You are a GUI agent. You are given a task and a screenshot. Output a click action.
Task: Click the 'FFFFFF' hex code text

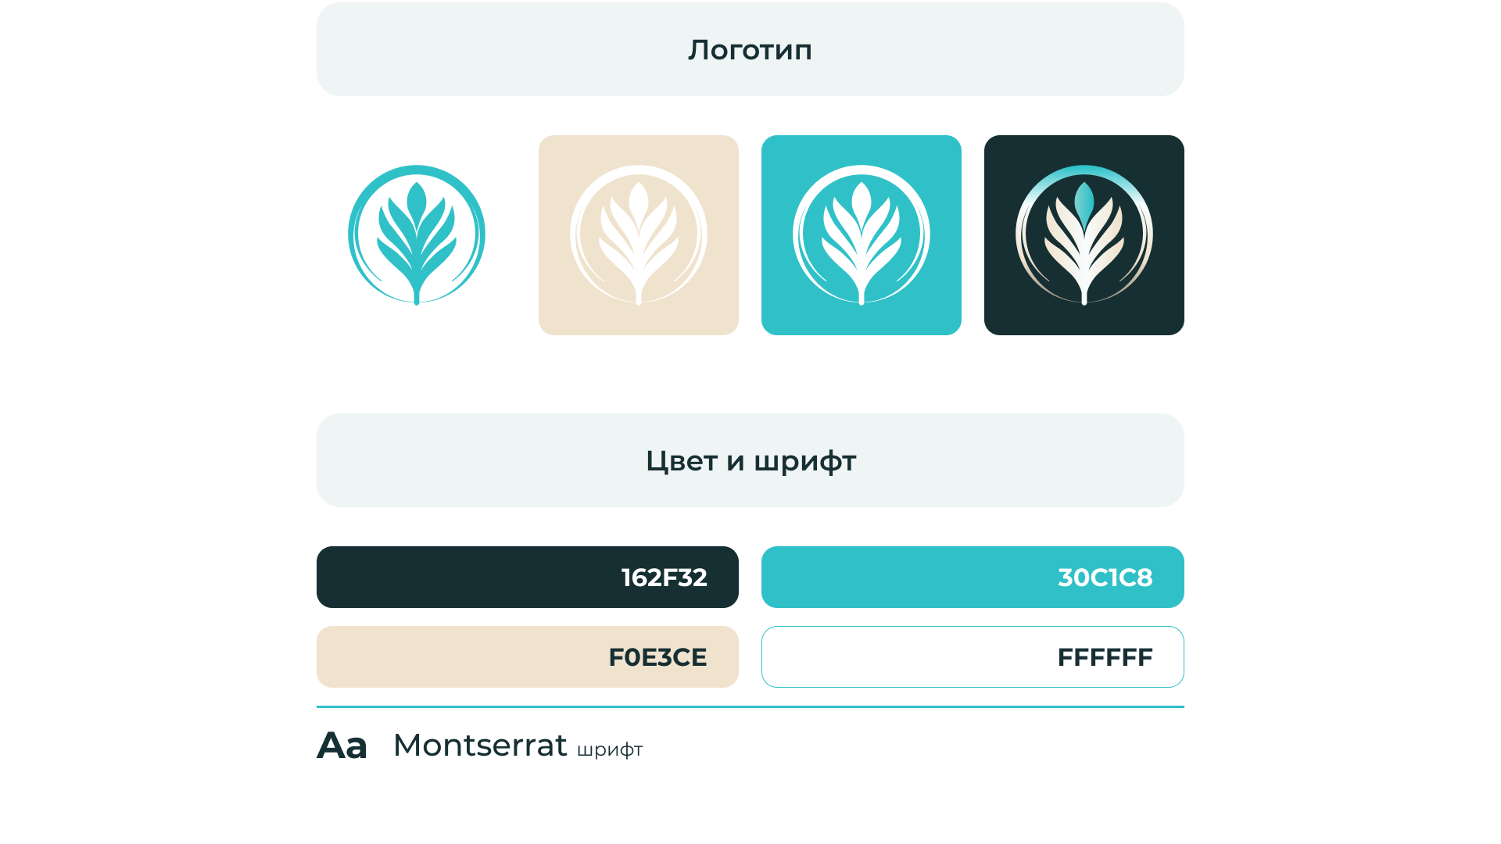(x=1105, y=657)
